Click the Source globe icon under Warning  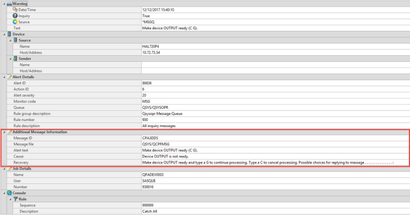tap(15, 22)
